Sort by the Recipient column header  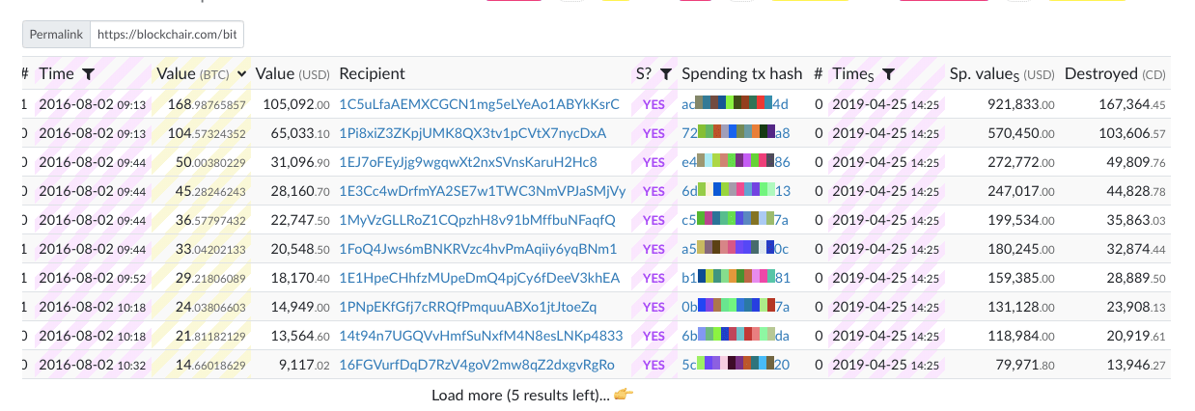373,73
